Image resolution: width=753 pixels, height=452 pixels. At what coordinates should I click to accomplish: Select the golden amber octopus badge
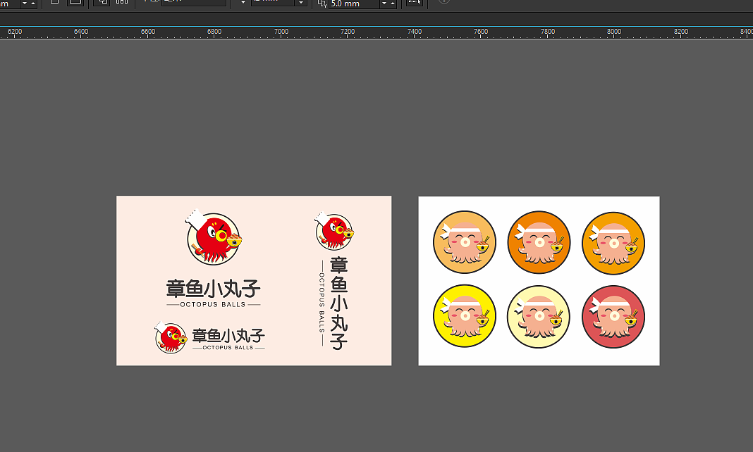click(613, 243)
